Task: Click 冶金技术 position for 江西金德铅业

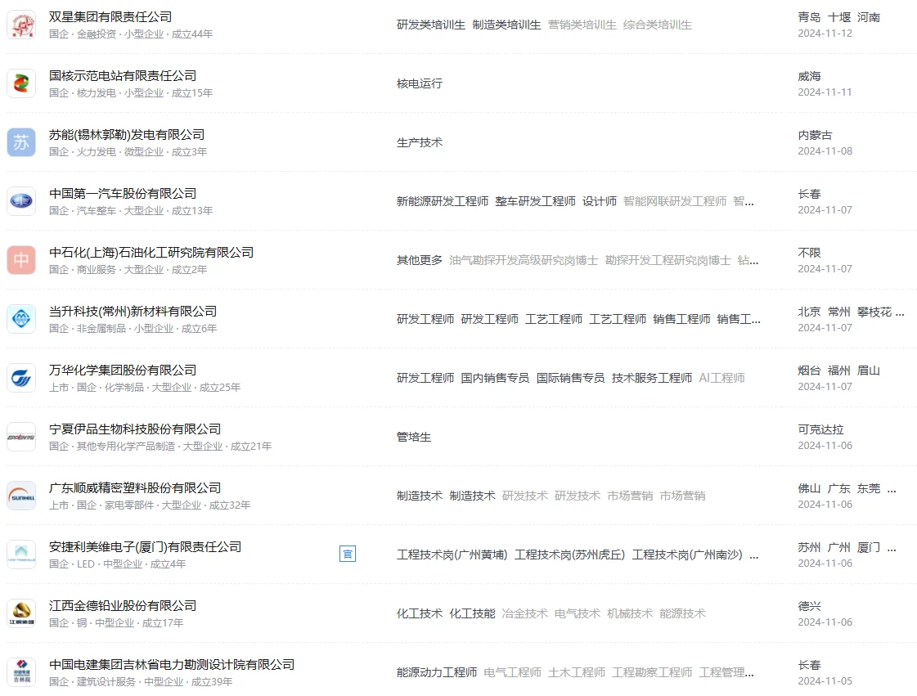Action: [x=524, y=613]
